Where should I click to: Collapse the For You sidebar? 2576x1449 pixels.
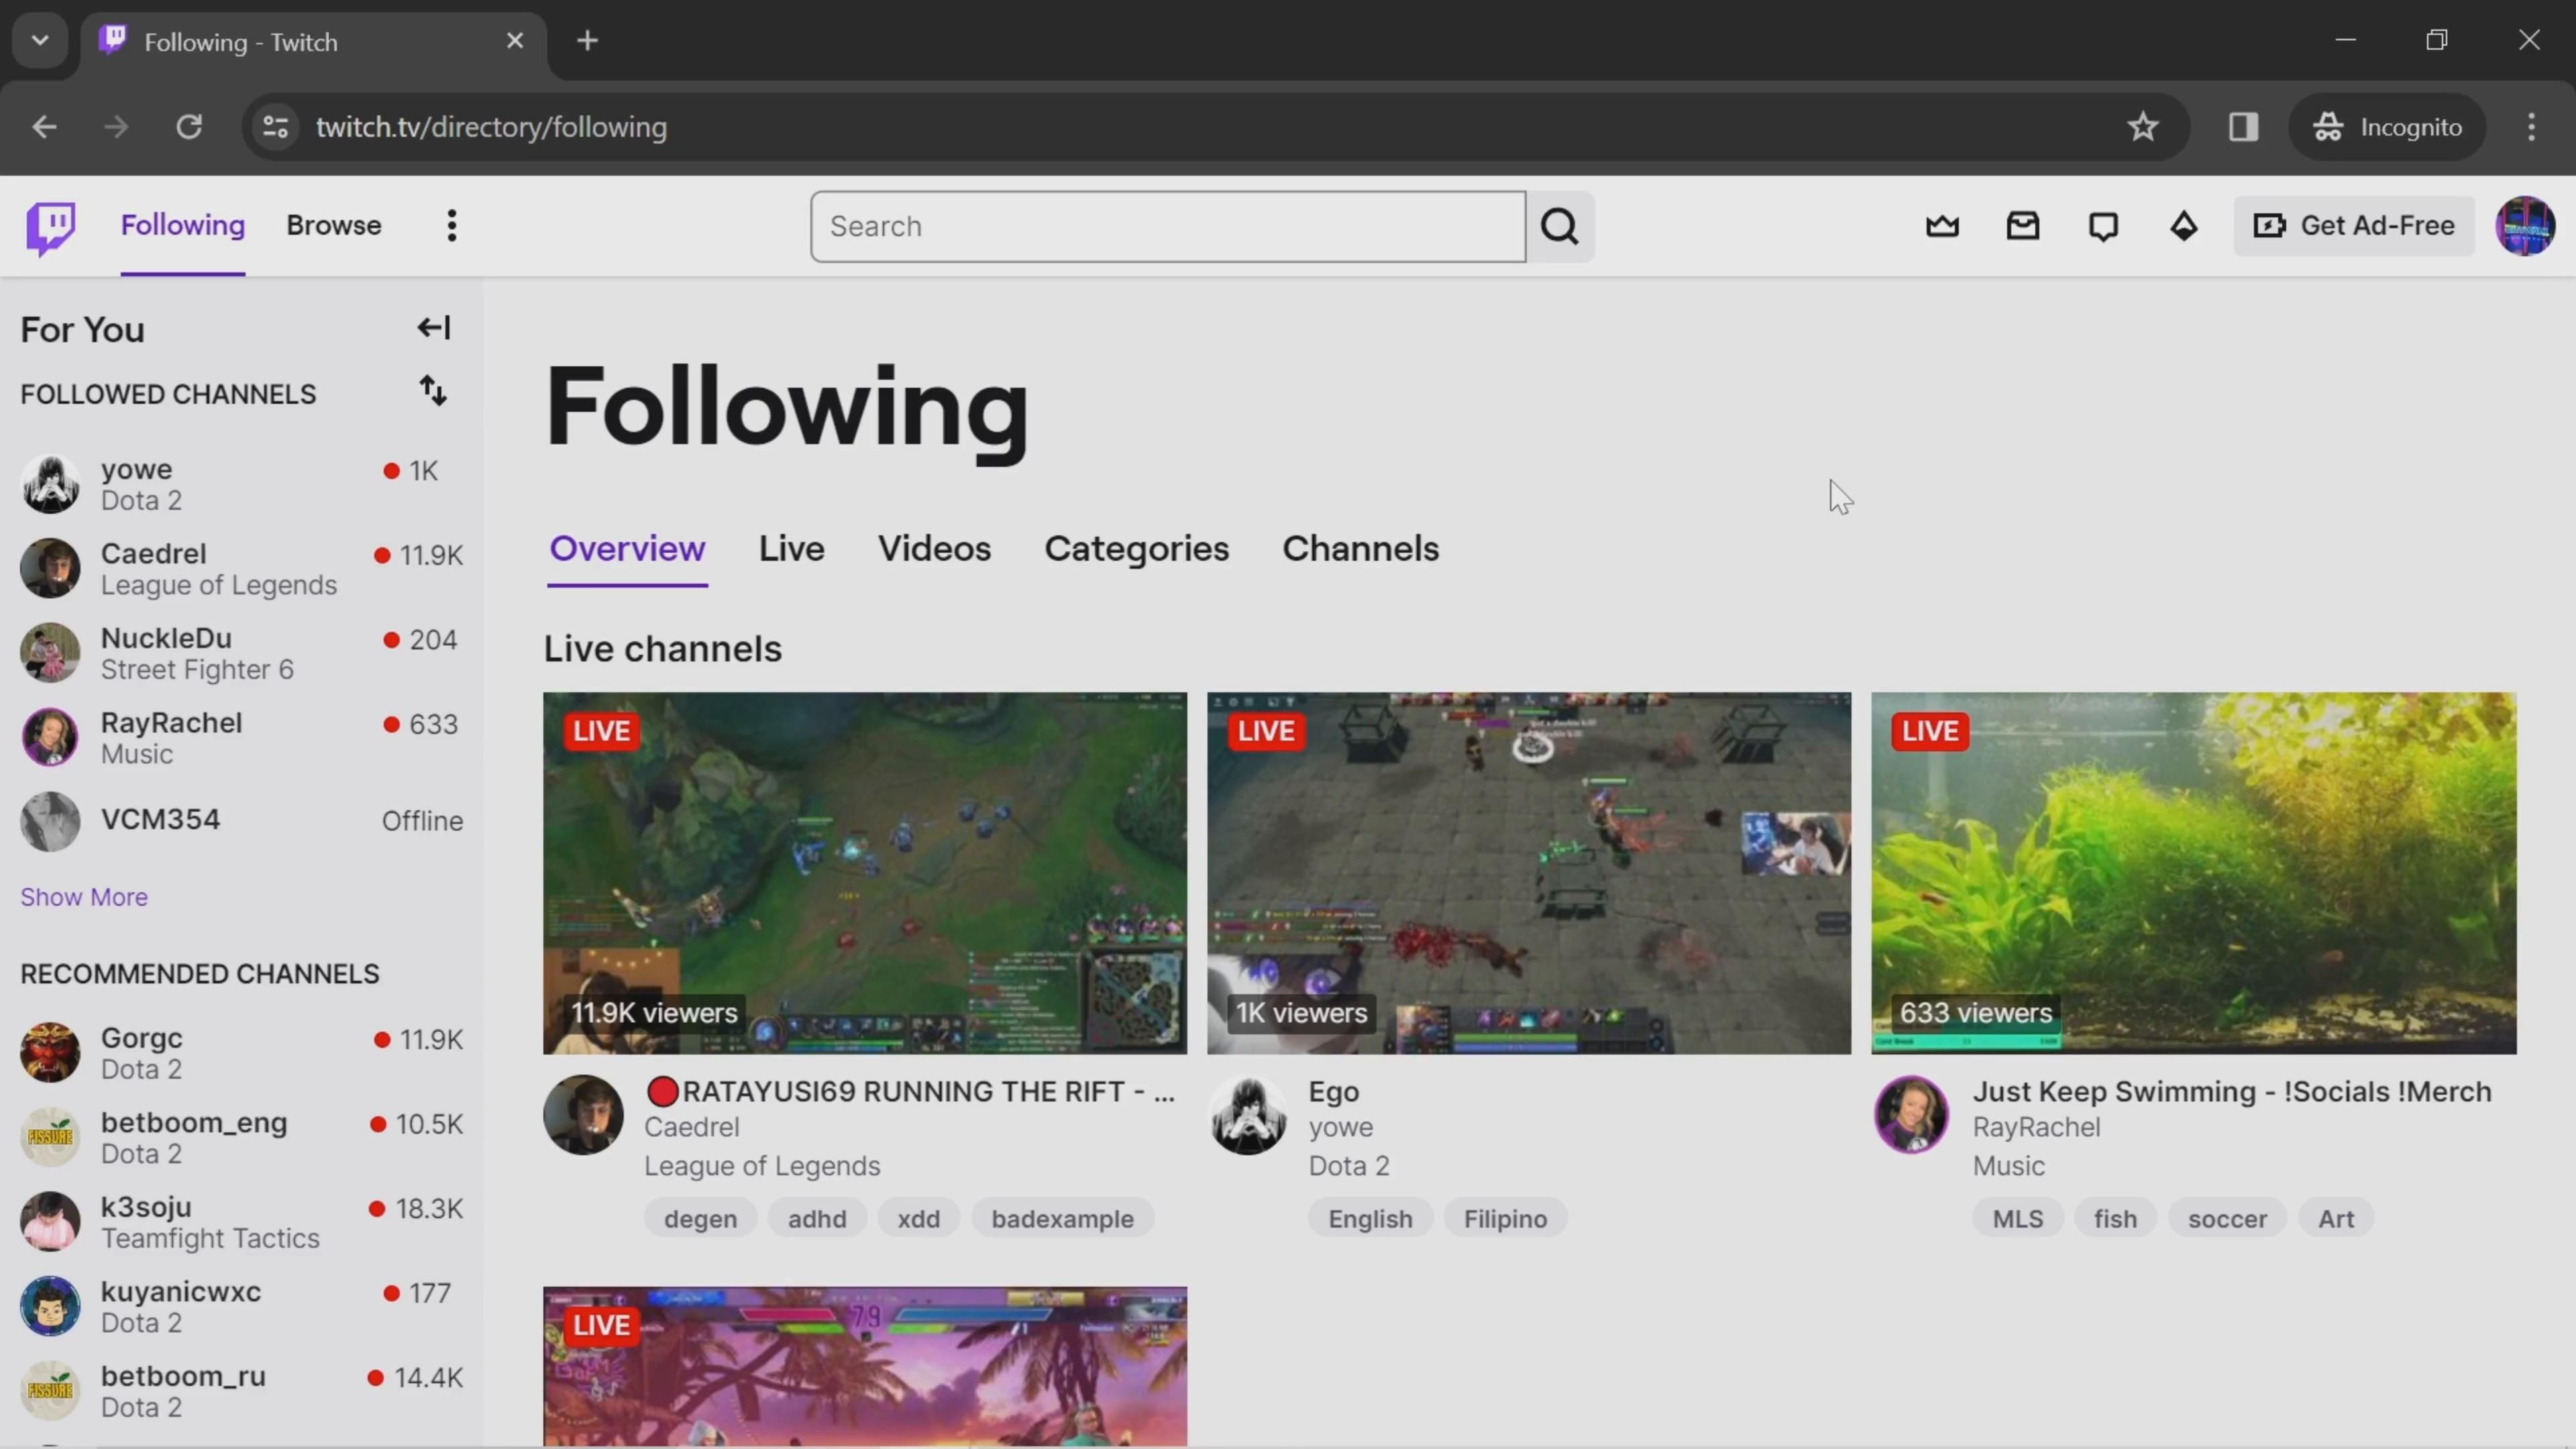(433, 328)
